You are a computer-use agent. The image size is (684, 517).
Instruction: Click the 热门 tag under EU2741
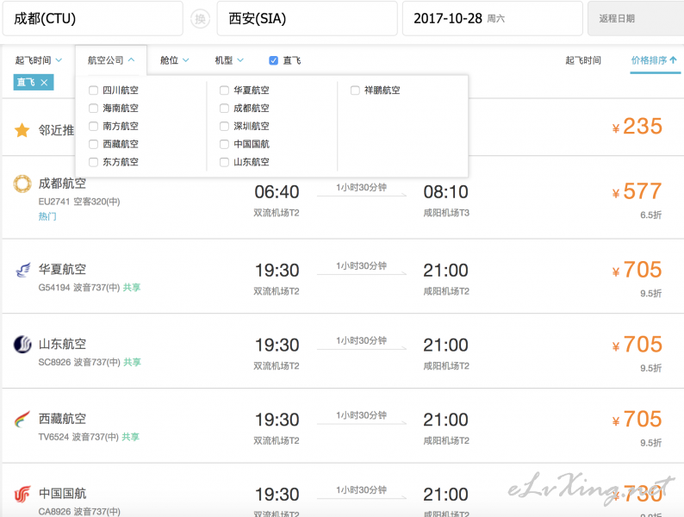point(47,216)
